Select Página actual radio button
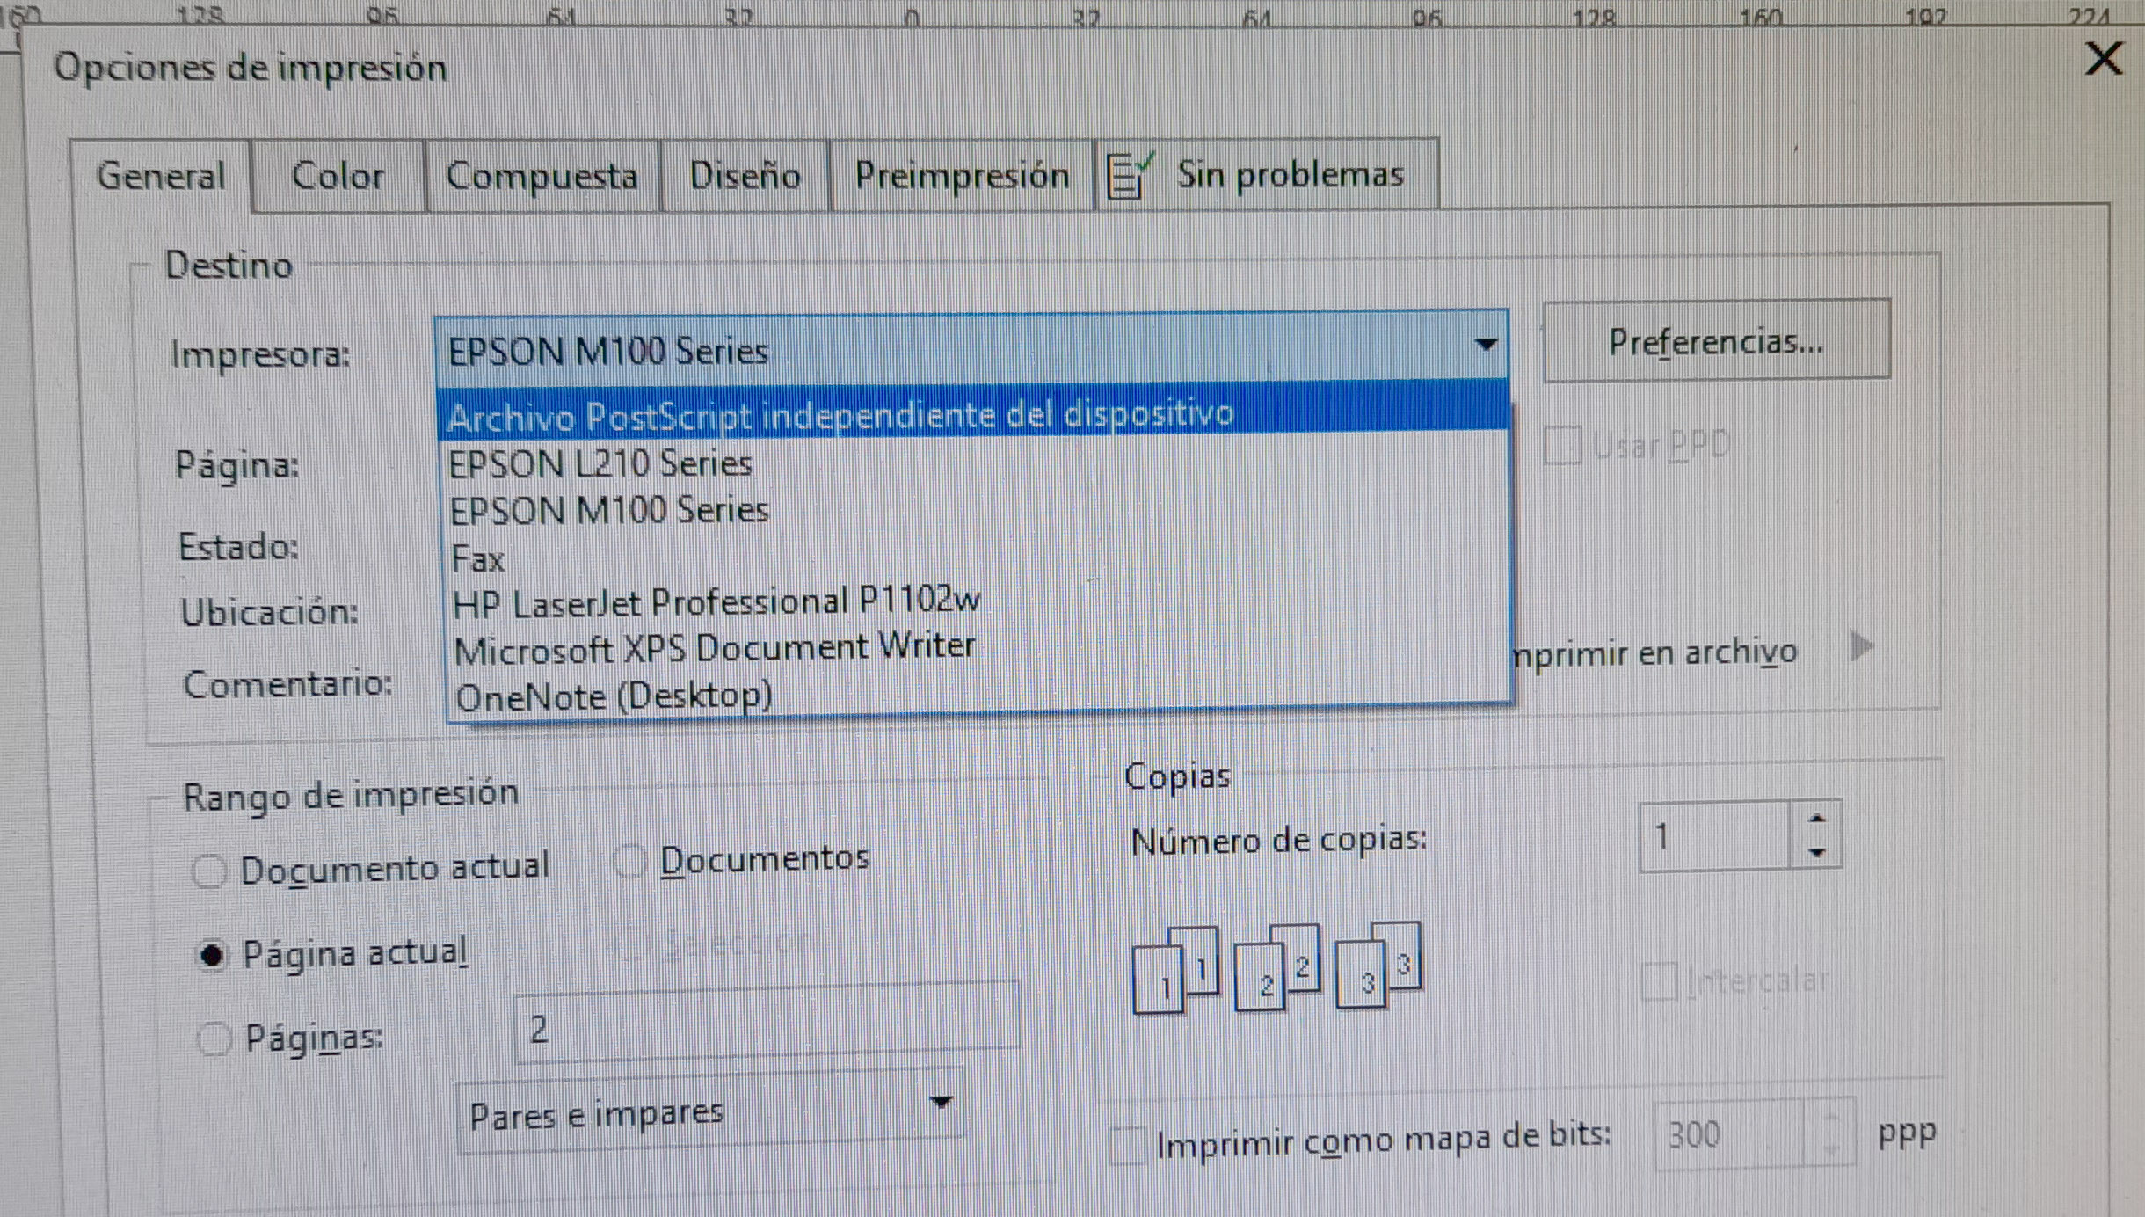This screenshot has width=2145, height=1217. click(212, 955)
